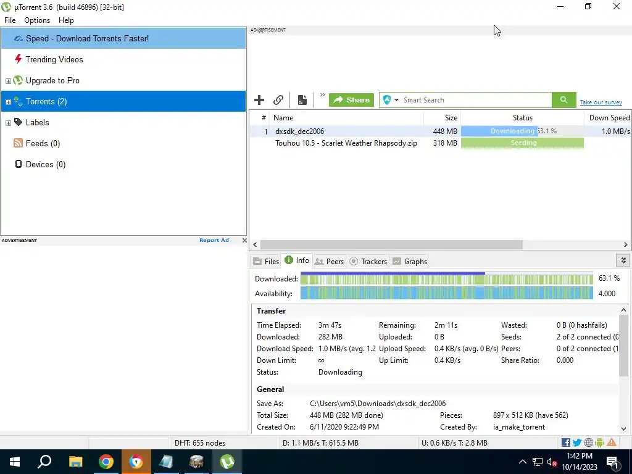The image size is (632, 474).
Task: Sort by the Size column header
Action: (442, 118)
